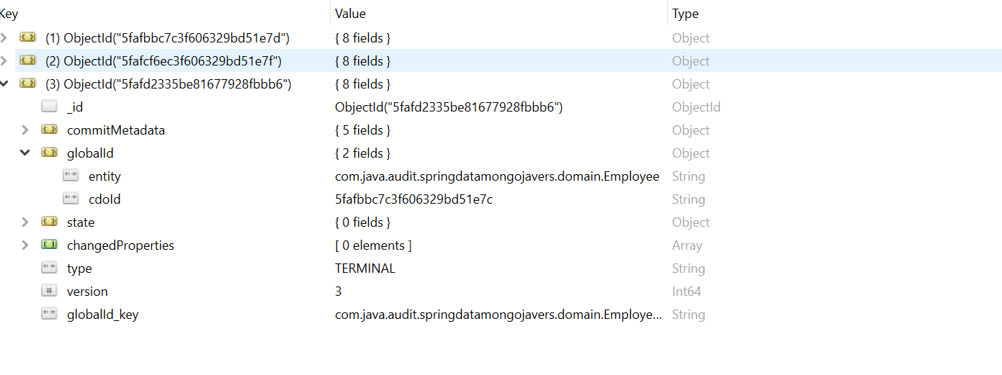
Task: Collapse the third document (3) row
Action: [5, 84]
